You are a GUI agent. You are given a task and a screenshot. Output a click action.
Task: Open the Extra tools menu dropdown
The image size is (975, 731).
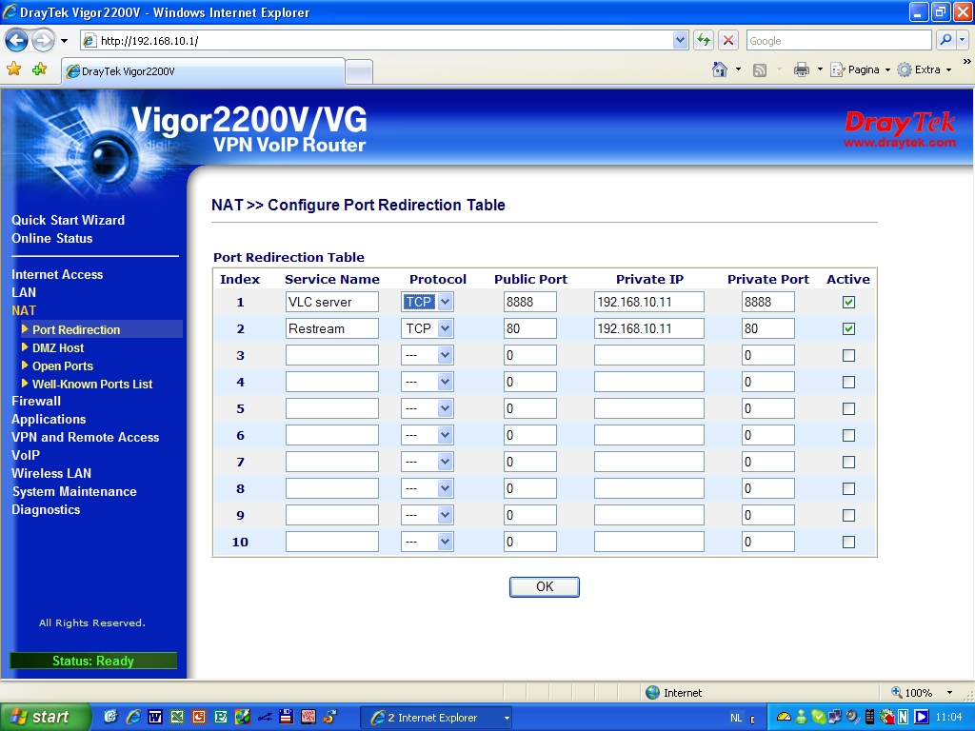click(925, 69)
